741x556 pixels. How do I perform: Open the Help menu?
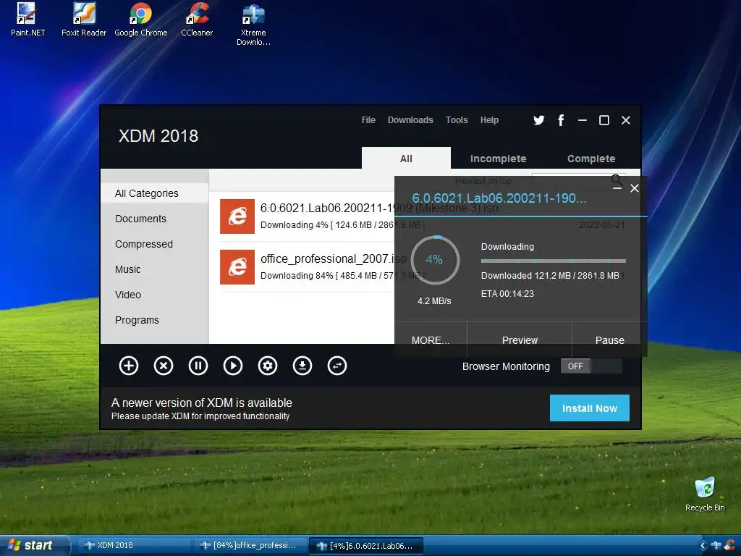[489, 120]
